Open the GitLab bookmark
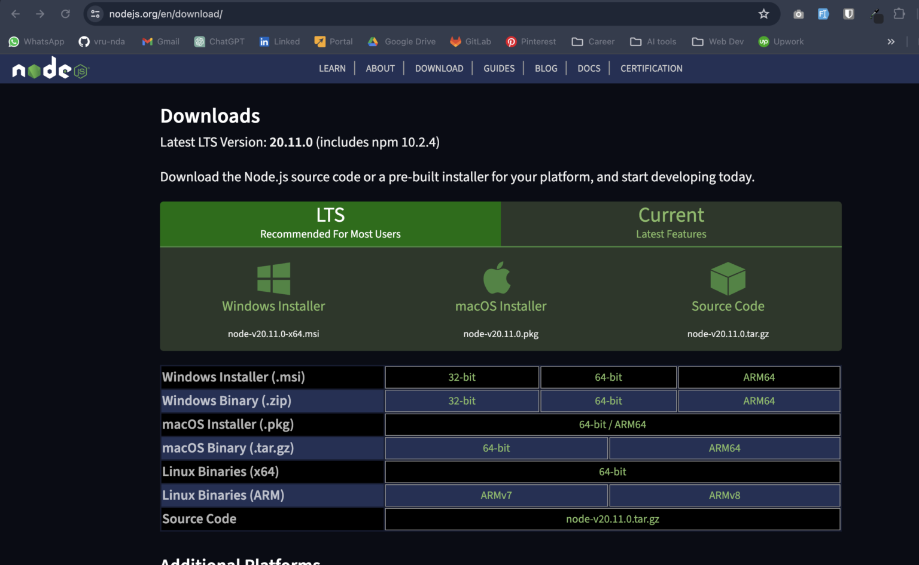 coord(470,41)
